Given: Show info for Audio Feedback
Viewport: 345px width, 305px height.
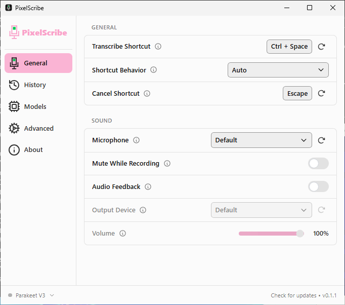Looking at the screenshot, I should click(148, 187).
